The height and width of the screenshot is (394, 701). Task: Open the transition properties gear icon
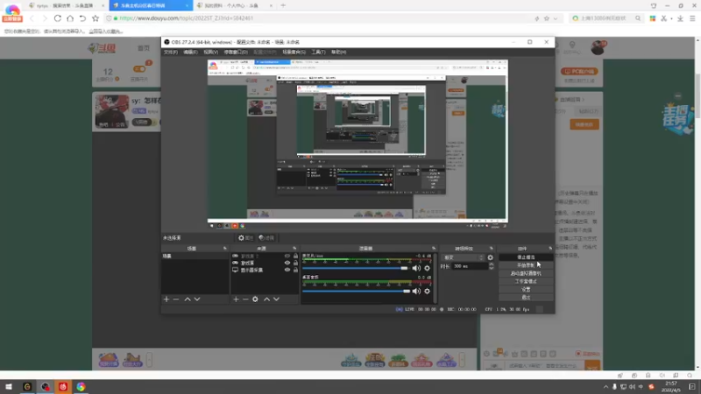[x=491, y=257]
